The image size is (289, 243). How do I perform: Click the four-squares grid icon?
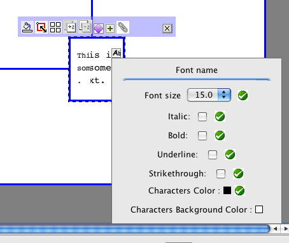click(x=55, y=27)
